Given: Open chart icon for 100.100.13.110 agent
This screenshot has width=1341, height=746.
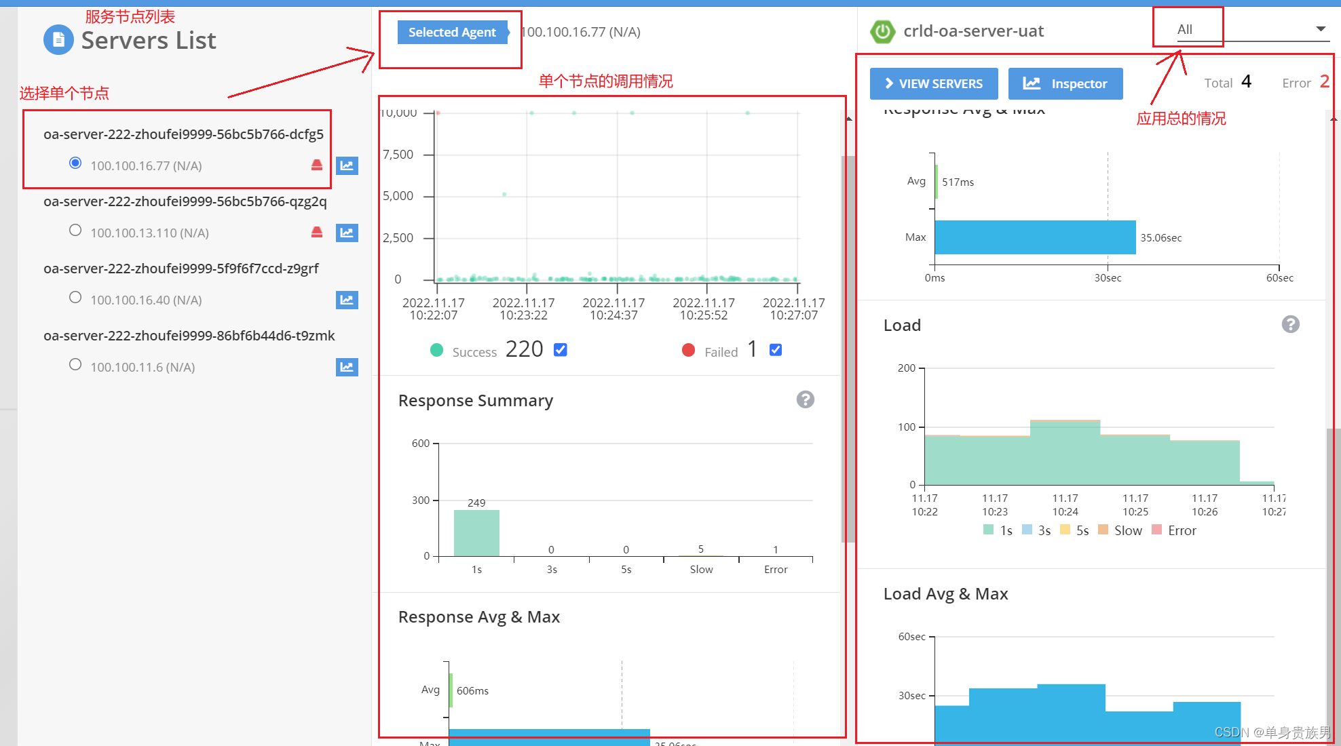Looking at the screenshot, I should point(347,233).
